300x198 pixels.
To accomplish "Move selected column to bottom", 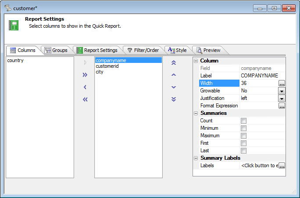I will point(174,99).
